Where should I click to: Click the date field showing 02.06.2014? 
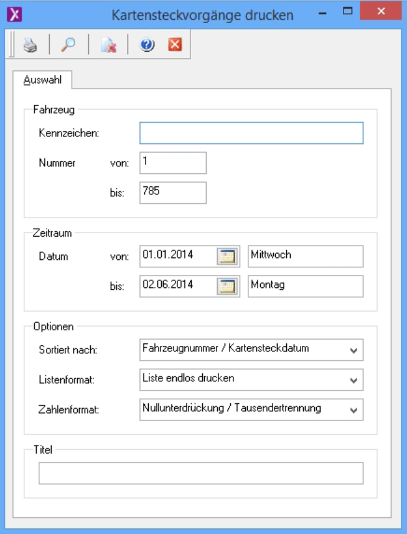177,286
